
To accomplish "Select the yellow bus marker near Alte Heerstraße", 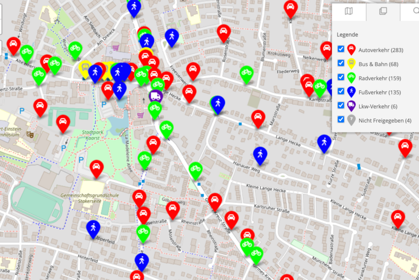I will click(x=85, y=68).
